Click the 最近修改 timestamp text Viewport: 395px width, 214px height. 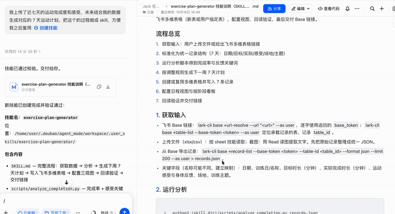tap(180, 12)
